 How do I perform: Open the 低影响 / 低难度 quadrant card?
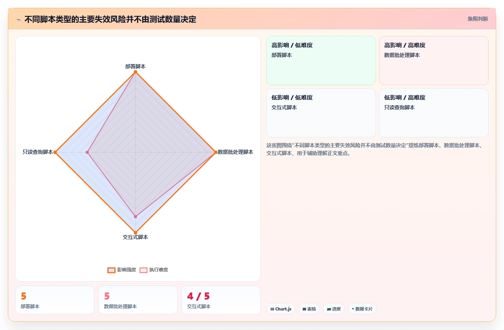[x=321, y=113]
